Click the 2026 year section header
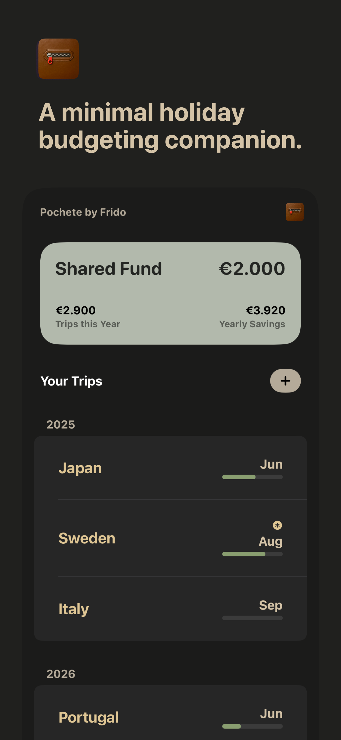Screen dimensions: 341x740 pyautogui.click(x=61, y=674)
